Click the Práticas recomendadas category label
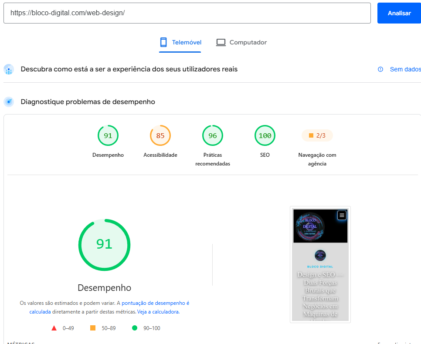This screenshot has width=421, height=344. tap(213, 159)
